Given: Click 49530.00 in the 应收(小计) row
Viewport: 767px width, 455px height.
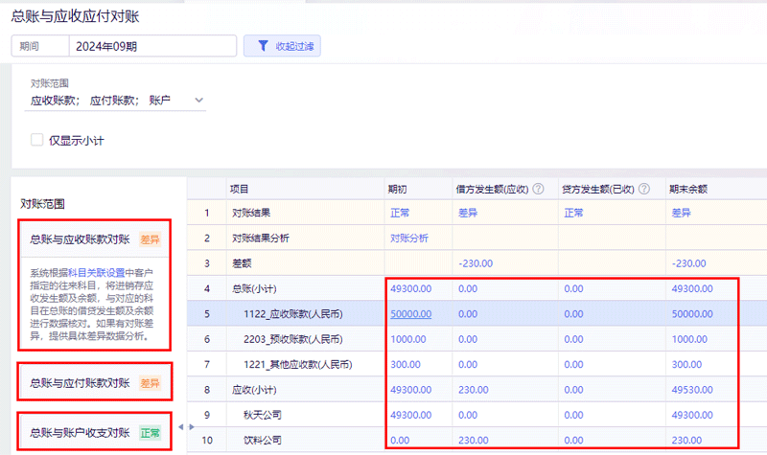Looking at the screenshot, I should (692, 390).
